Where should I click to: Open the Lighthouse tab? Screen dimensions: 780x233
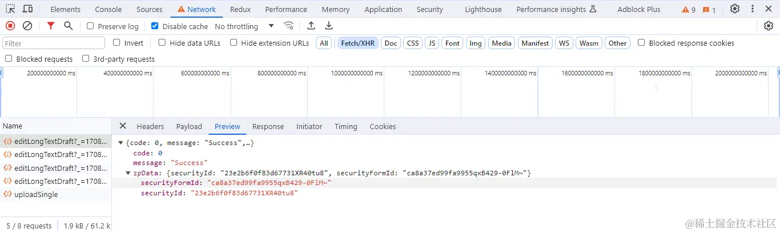tap(483, 9)
